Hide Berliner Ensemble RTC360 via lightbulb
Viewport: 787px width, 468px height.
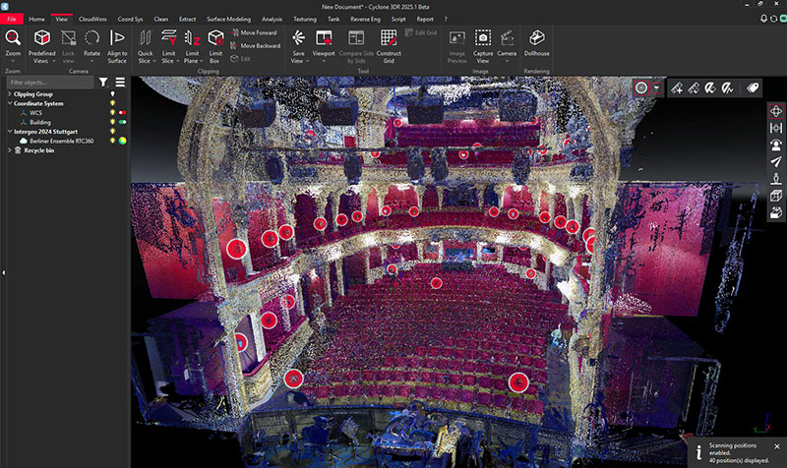[x=113, y=141]
